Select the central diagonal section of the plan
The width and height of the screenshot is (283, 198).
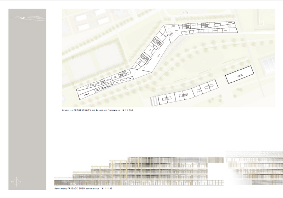point(152,51)
